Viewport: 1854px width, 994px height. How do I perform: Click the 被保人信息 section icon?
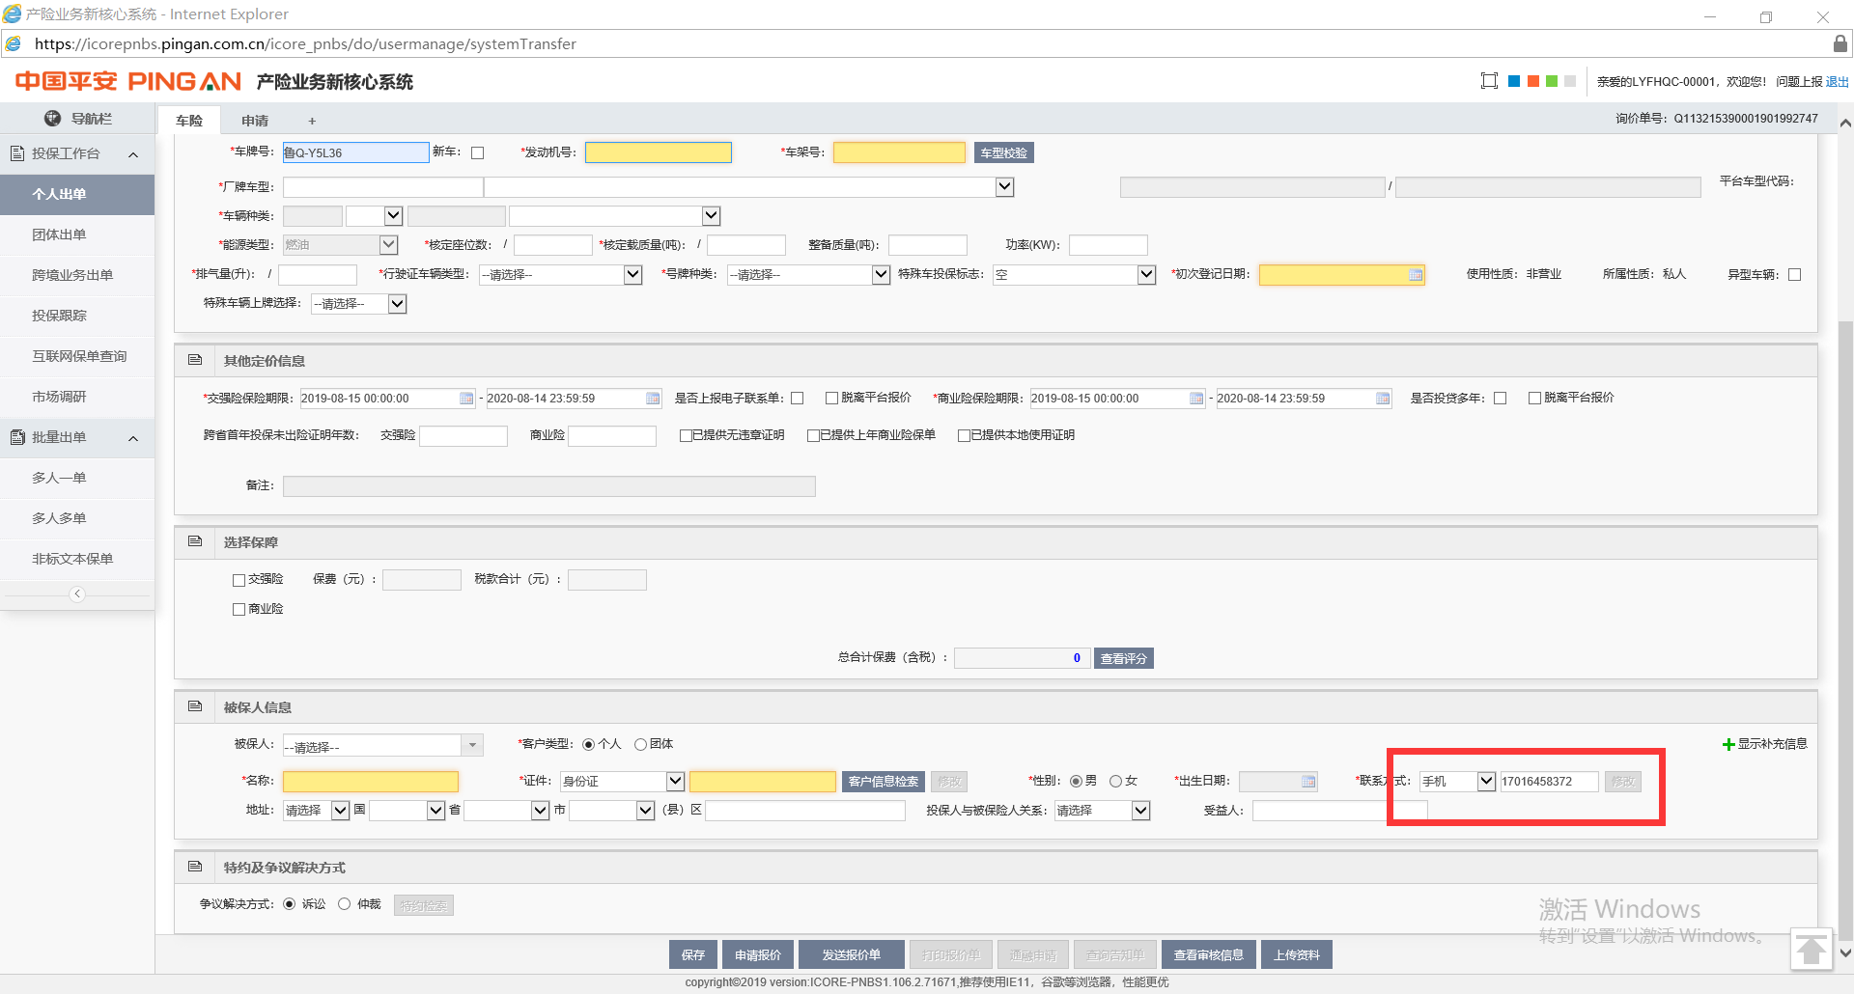click(x=195, y=706)
